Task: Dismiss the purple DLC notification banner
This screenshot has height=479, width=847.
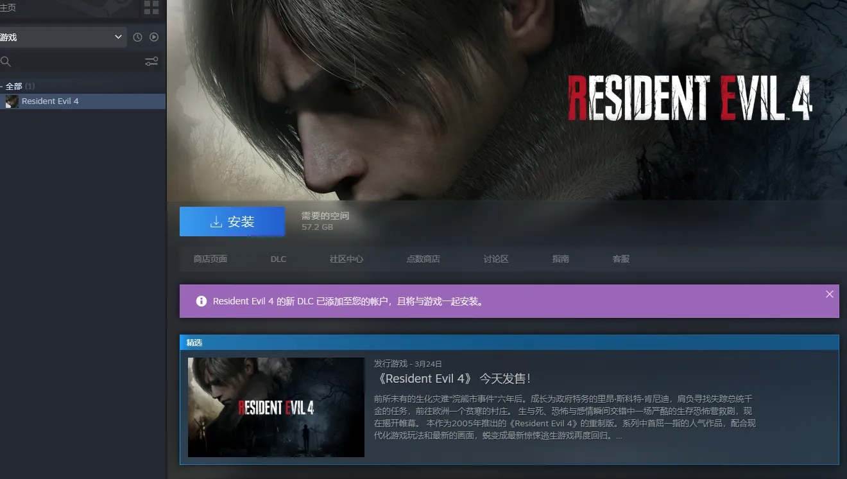Action: 830,294
